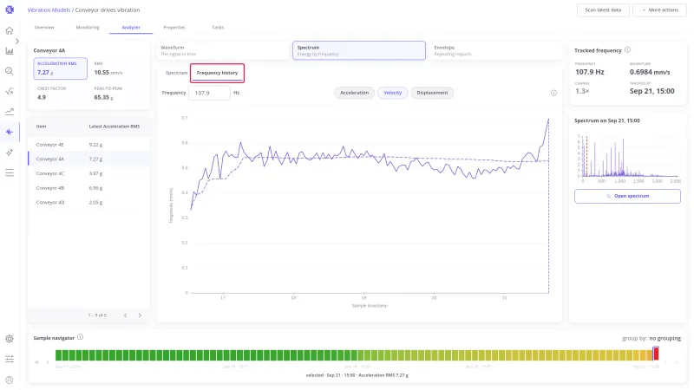This screenshot has height=390, width=694.
Task: Open the sparkle sidebar icon
Action: point(10,153)
